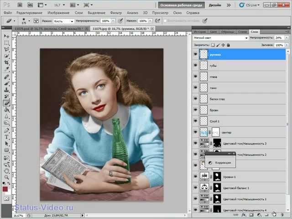Viewport: 292px width, 219px height.
Task: Click the foreground red color swatch
Action: click(x=5, y=189)
